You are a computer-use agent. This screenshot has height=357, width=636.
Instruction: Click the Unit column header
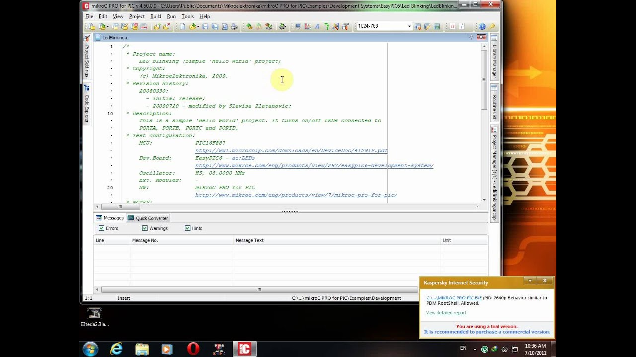pyautogui.click(x=464, y=240)
